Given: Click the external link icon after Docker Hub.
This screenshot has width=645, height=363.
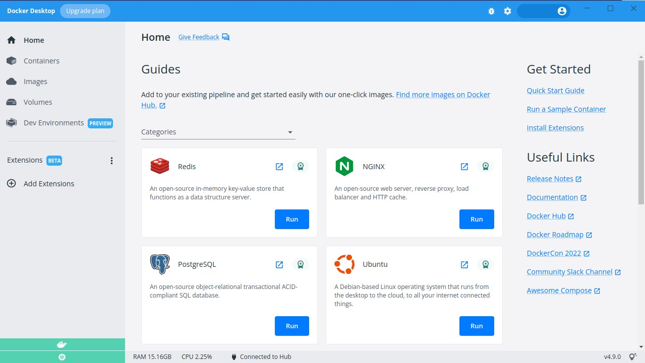Looking at the screenshot, I should tap(571, 216).
